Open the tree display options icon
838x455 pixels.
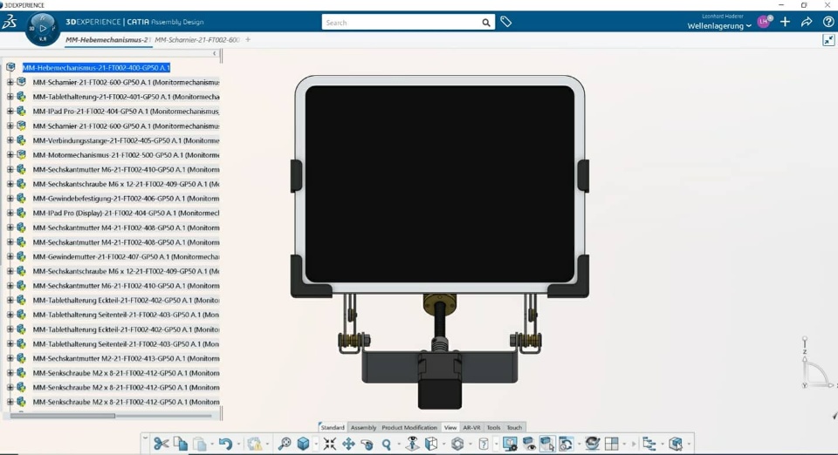(649, 444)
